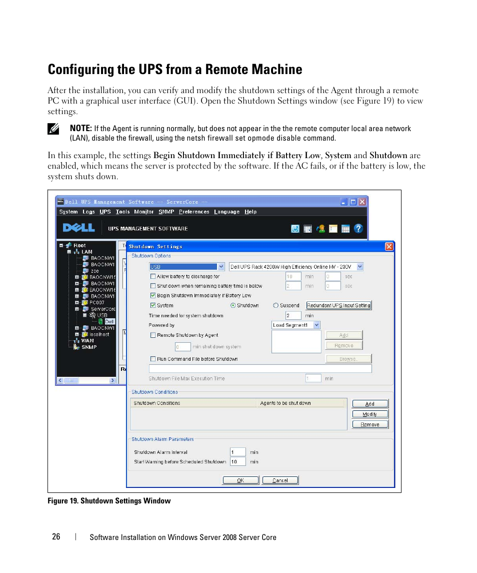Screen dimensions: 477x573
Task: Open the System menu
Action: click(68, 212)
